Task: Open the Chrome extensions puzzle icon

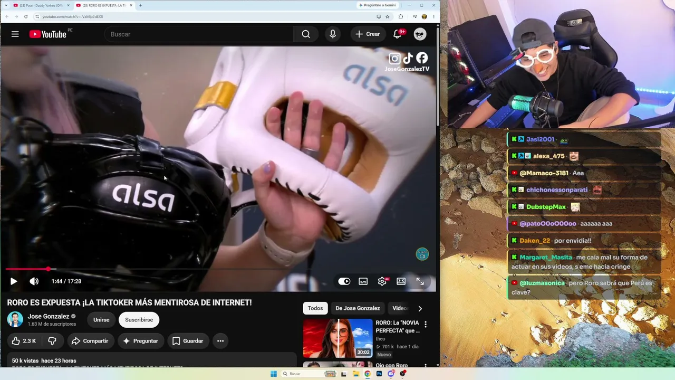Action: click(401, 16)
